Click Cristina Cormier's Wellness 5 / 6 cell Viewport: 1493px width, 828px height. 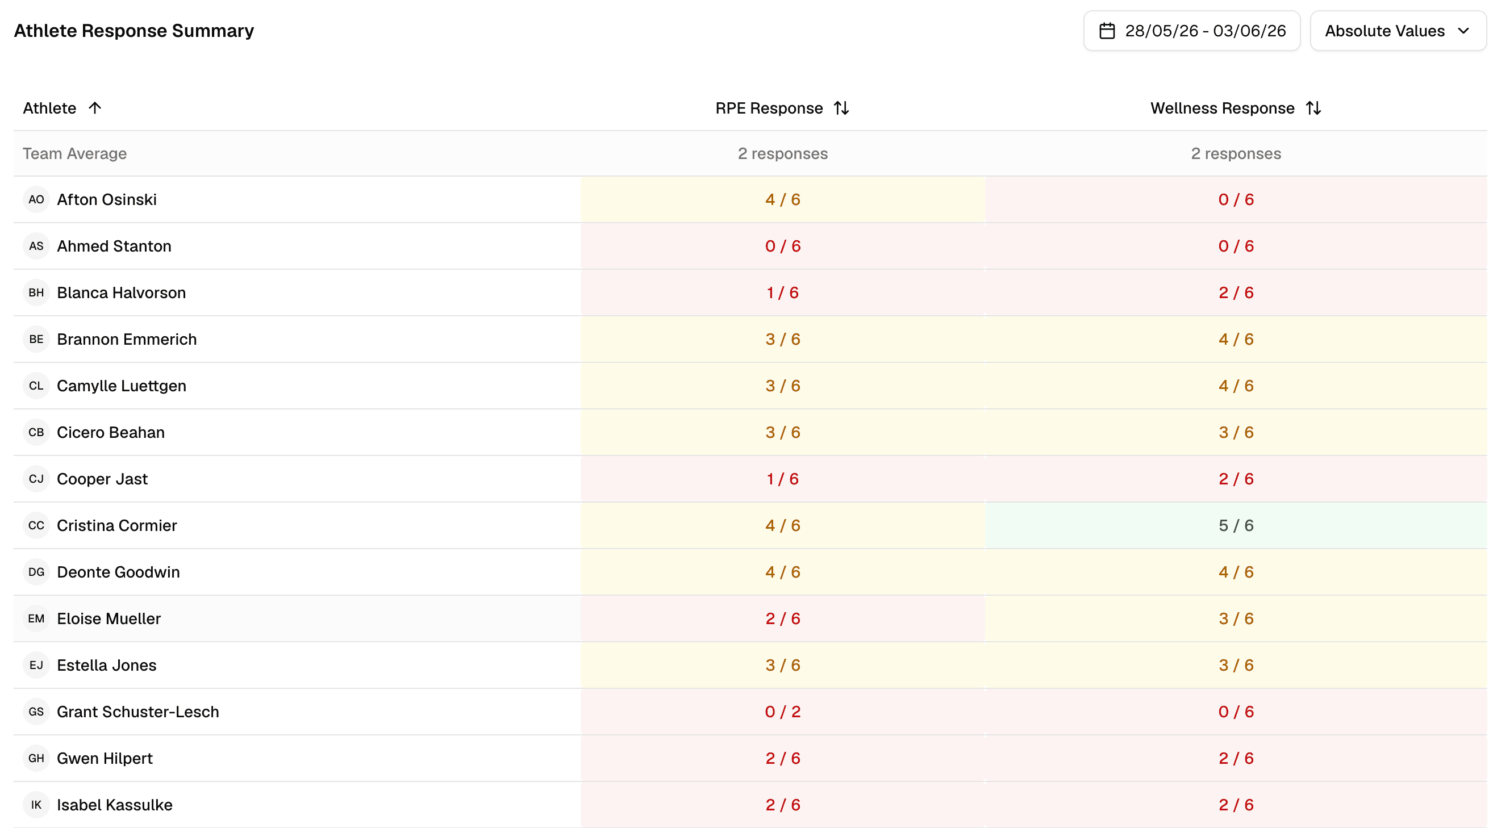tap(1236, 525)
